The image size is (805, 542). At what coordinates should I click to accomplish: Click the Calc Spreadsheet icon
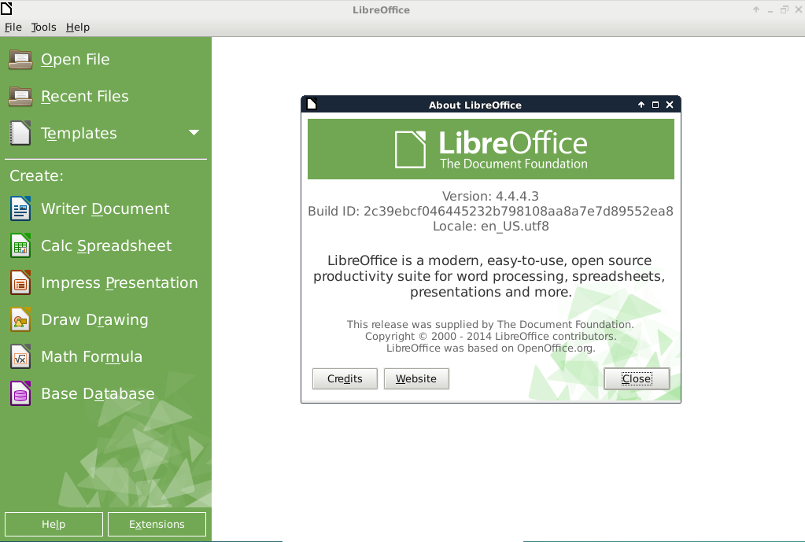(x=20, y=245)
